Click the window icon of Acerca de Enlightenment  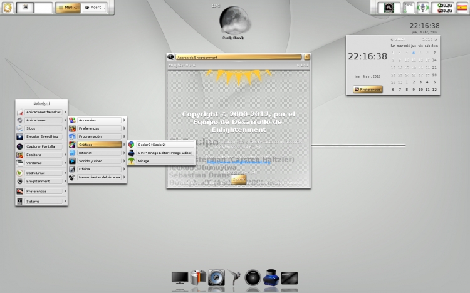[x=170, y=57]
